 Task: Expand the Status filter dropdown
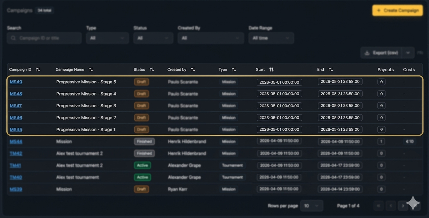coord(153,38)
